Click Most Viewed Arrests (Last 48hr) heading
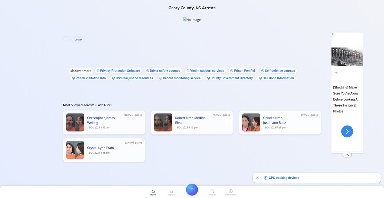The width and height of the screenshot is (384, 198). (x=87, y=105)
